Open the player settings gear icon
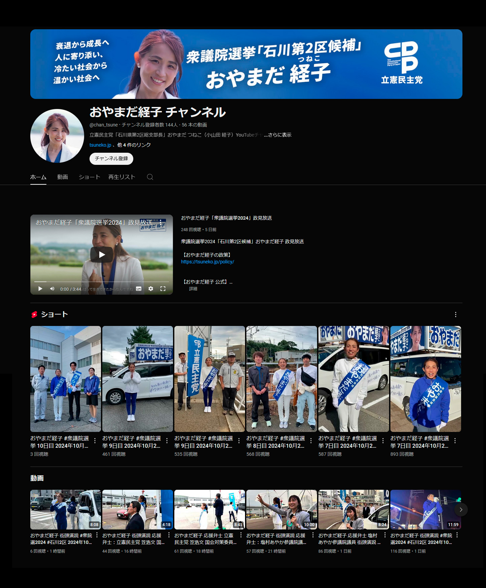486x588 pixels. tap(151, 289)
